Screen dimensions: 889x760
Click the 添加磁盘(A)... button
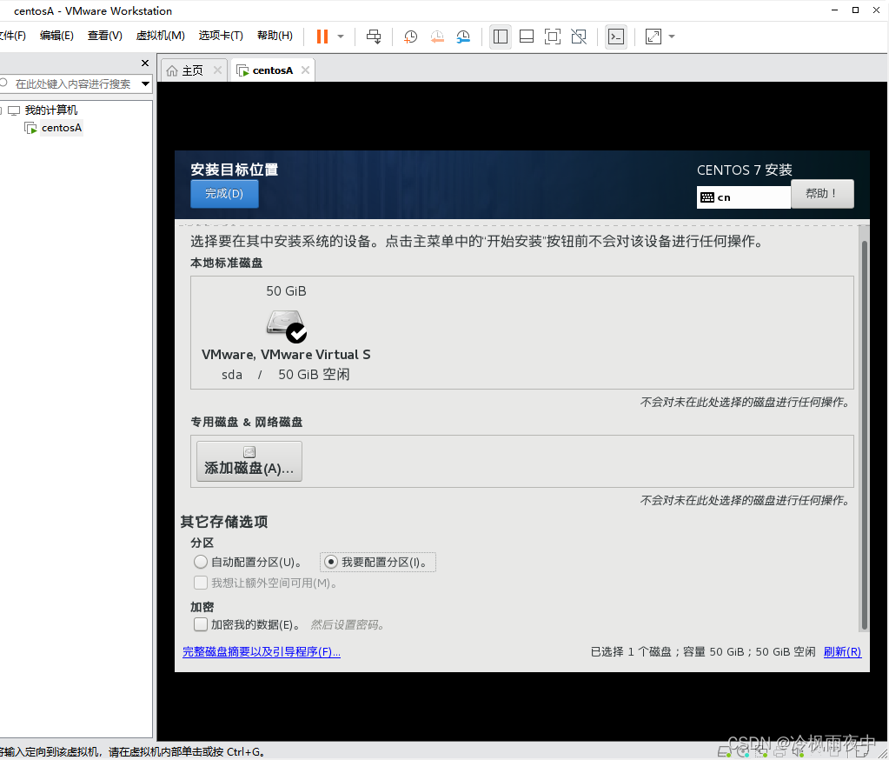pyautogui.click(x=249, y=461)
